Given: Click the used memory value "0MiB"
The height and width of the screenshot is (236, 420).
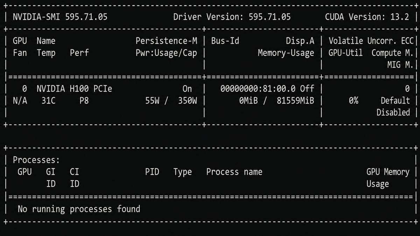Looking at the screenshot, I should [248, 101].
